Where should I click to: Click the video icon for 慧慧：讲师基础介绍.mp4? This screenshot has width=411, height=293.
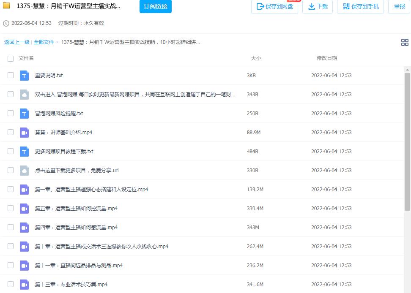point(24,133)
